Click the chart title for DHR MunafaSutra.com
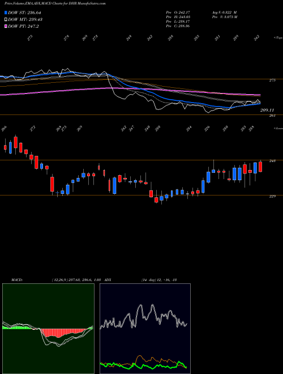The height and width of the screenshot is (374, 283). 55,3
